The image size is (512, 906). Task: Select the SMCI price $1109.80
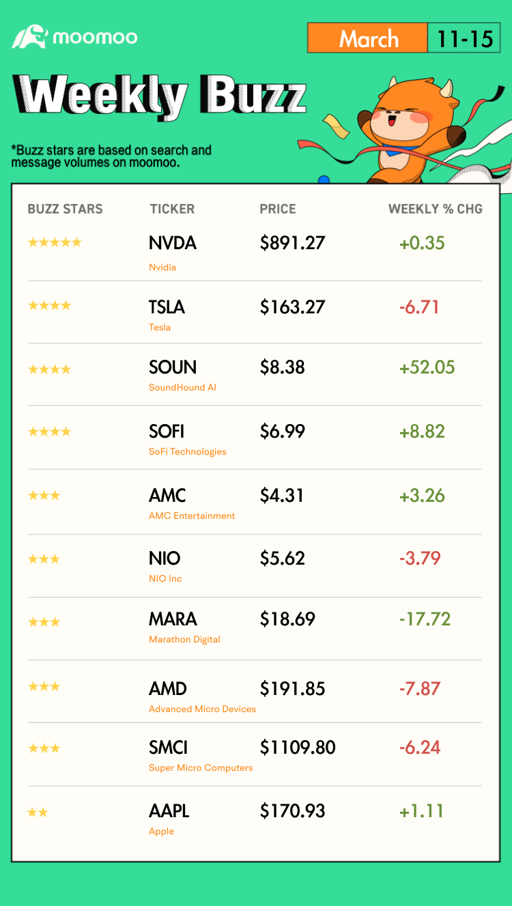coord(298,748)
